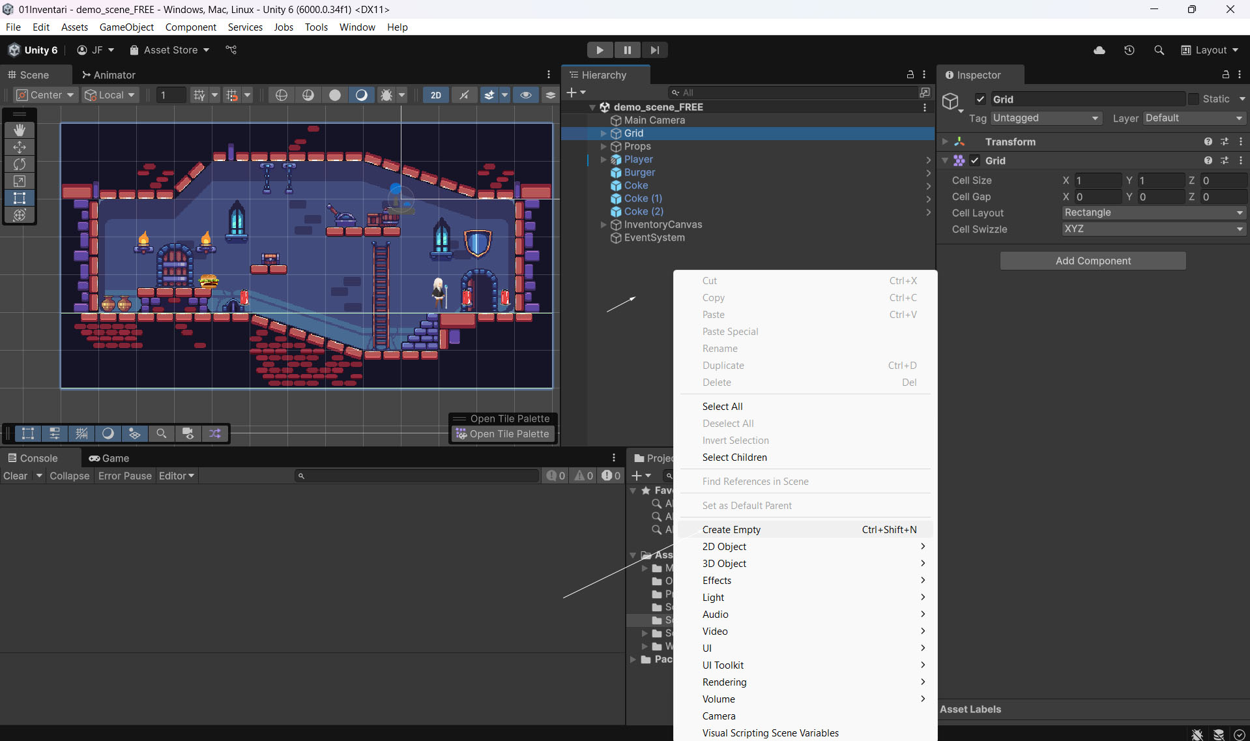Click Open Tile Palette button
The width and height of the screenshot is (1250, 741).
(503, 434)
